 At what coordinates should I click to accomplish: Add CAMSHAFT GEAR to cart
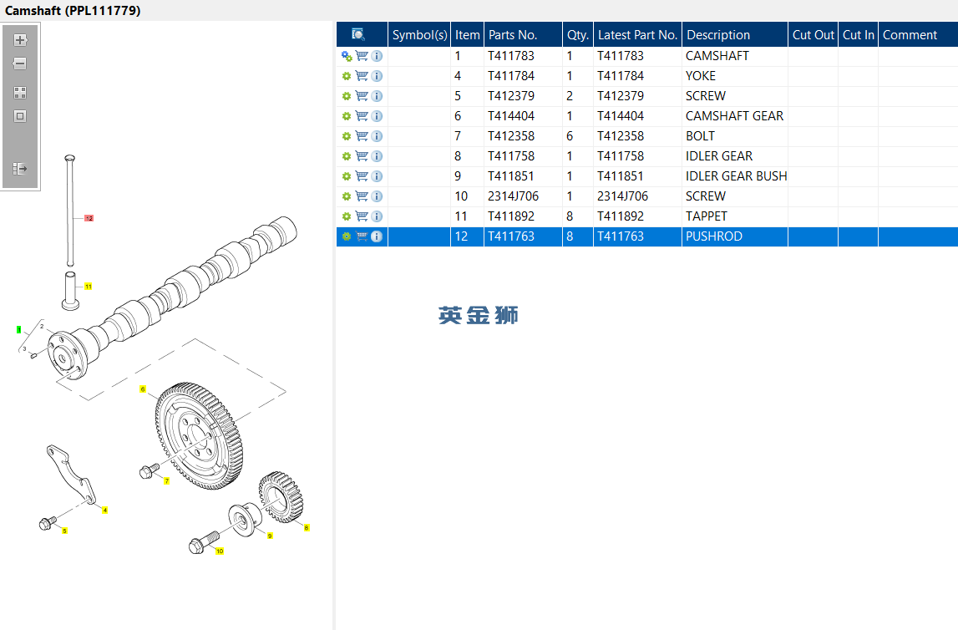coord(362,116)
